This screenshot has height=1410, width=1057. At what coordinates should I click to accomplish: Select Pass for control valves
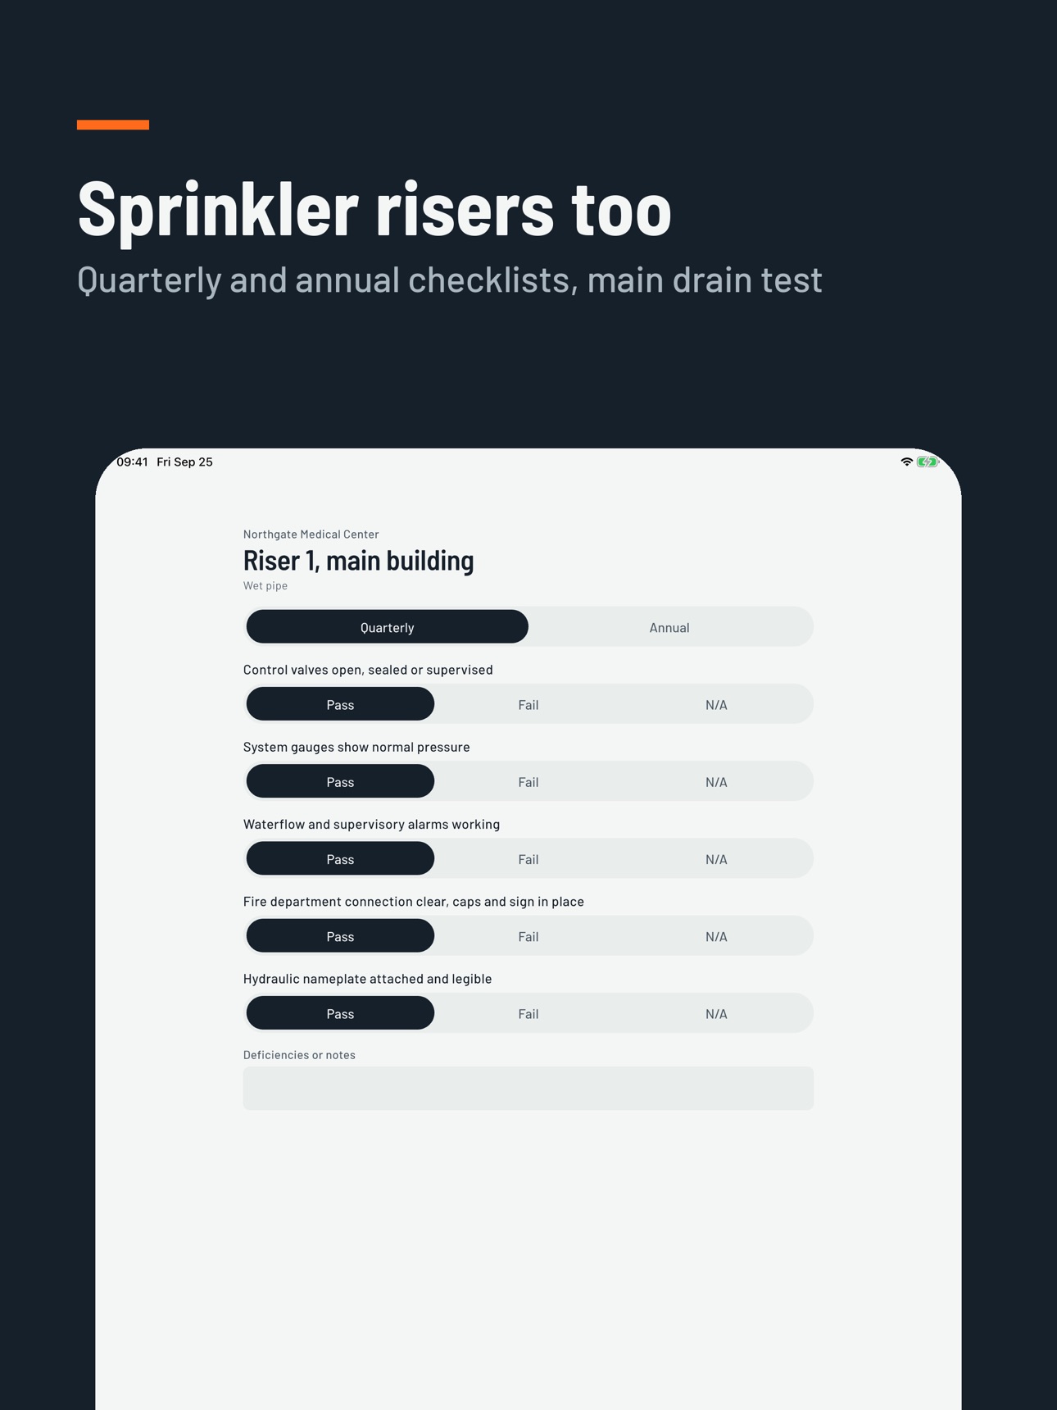click(340, 704)
